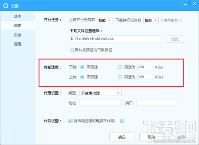This screenshot has width=199, height=145.
Task: Click the 传输速度 label text
Action: 53,67
